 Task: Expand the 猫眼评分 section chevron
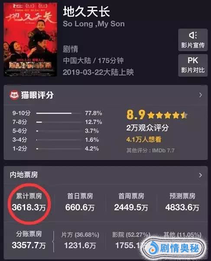[x=200, y=95]
